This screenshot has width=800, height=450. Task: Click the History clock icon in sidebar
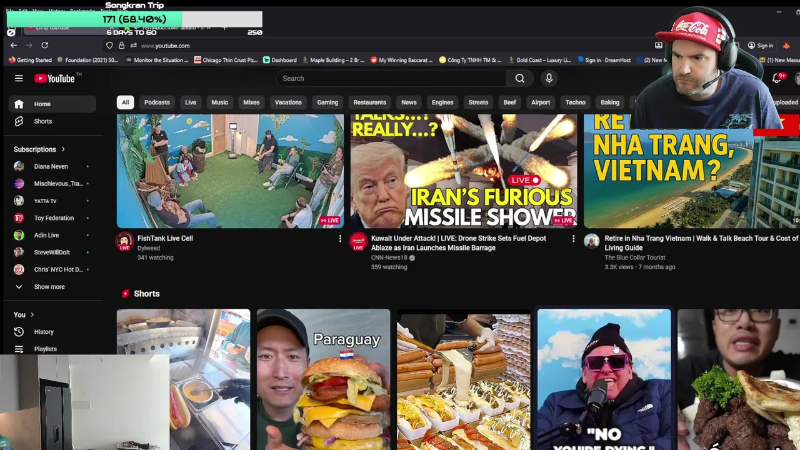19,332
